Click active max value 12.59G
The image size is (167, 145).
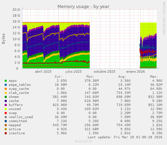156,129
